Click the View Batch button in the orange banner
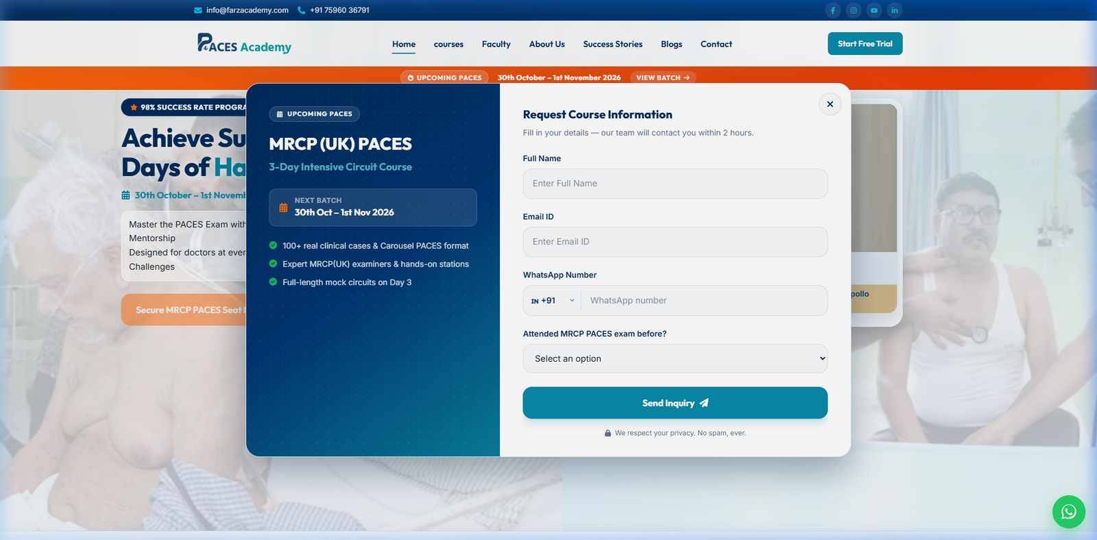The image size is (1097, 540). (663, 78)
